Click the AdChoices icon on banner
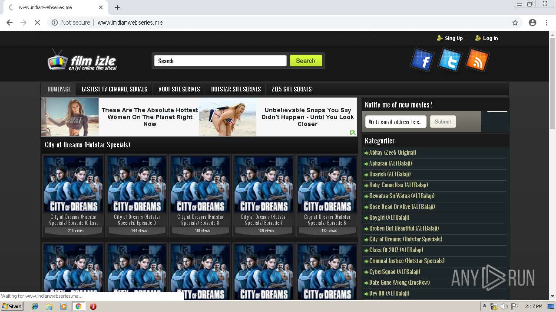This screenshot has height=312, width=556. [x=353, y=133]
